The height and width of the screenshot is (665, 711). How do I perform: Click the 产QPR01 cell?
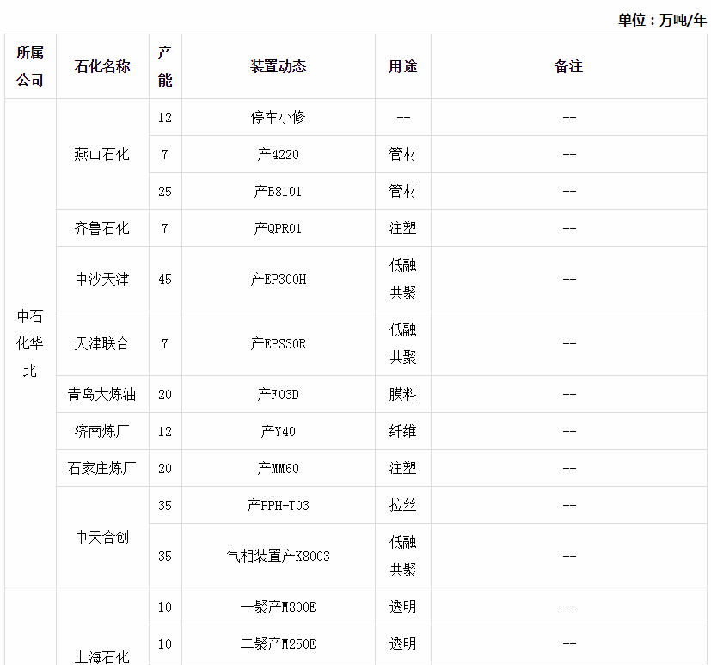pos(278,228)
